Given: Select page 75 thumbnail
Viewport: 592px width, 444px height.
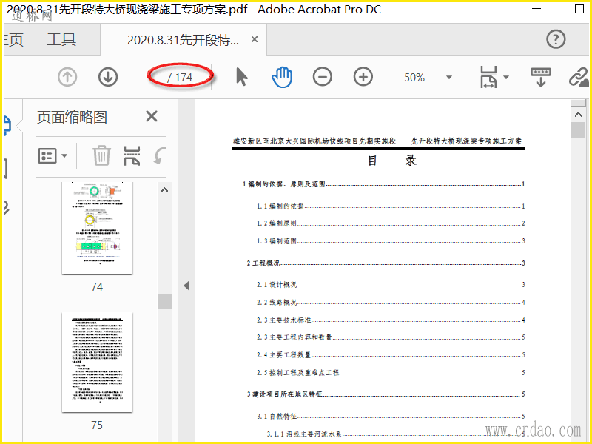Looking at the screenshot, I should [98, 362].
